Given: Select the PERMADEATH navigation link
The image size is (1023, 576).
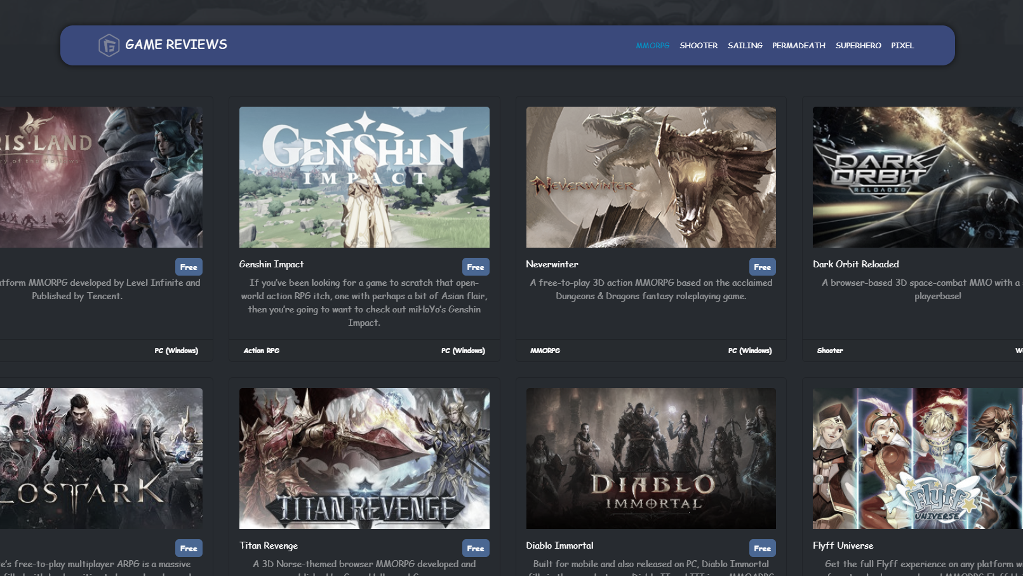Looking at the screenshot, I should pos(798,45).
